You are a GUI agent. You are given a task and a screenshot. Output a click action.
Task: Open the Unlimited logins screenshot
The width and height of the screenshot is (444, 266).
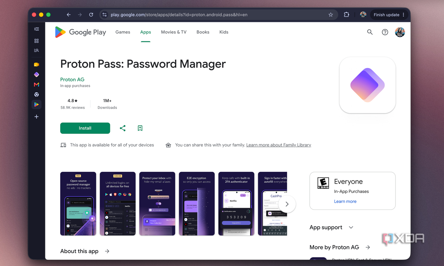(118, 204)
